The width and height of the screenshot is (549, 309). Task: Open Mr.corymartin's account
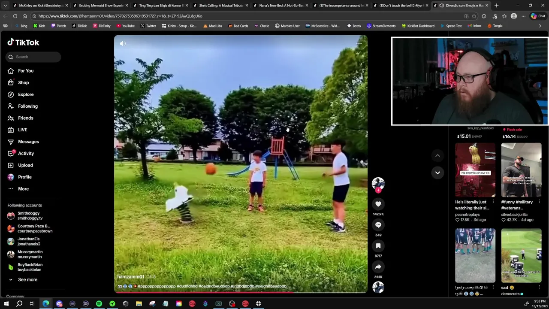pyautogui.click(x=30, y=254)
